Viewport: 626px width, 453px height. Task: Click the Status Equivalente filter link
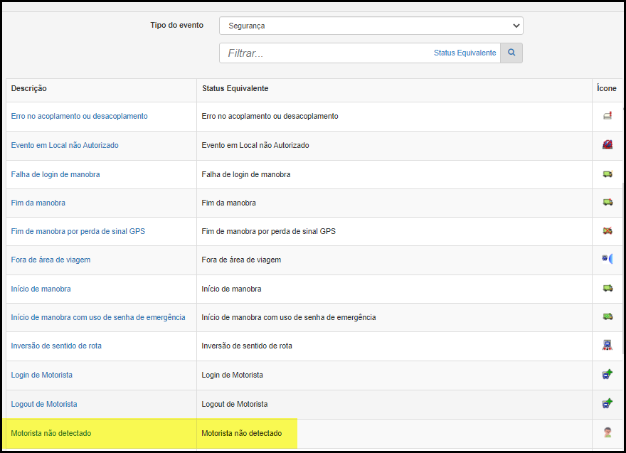point(465,53)
